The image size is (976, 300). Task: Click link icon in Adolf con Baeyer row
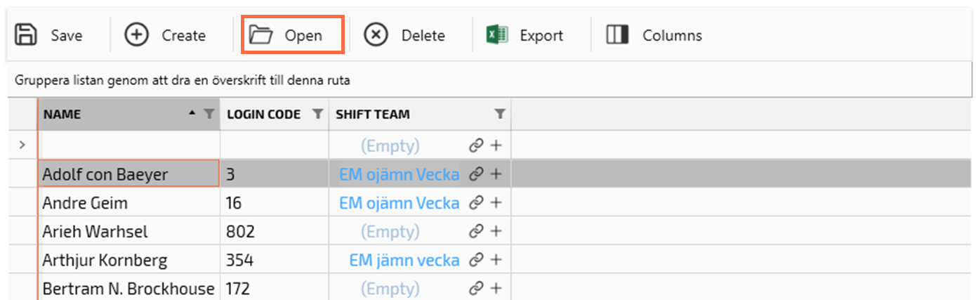pyautogui.click(x=477, y=174)
